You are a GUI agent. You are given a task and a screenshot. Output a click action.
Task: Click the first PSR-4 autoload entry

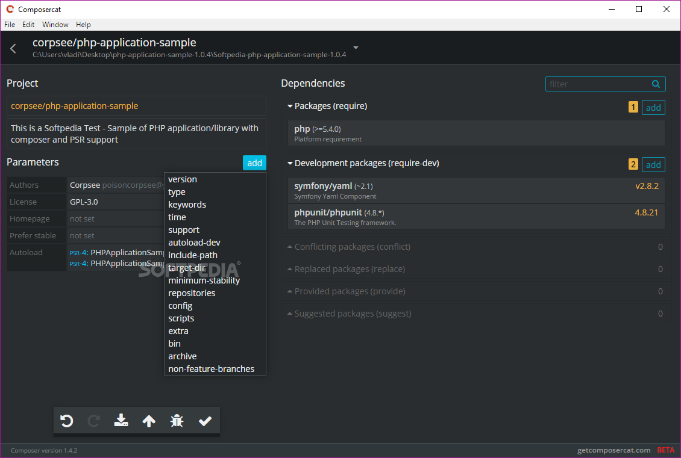pyautogui.click(x=116, y=252)
